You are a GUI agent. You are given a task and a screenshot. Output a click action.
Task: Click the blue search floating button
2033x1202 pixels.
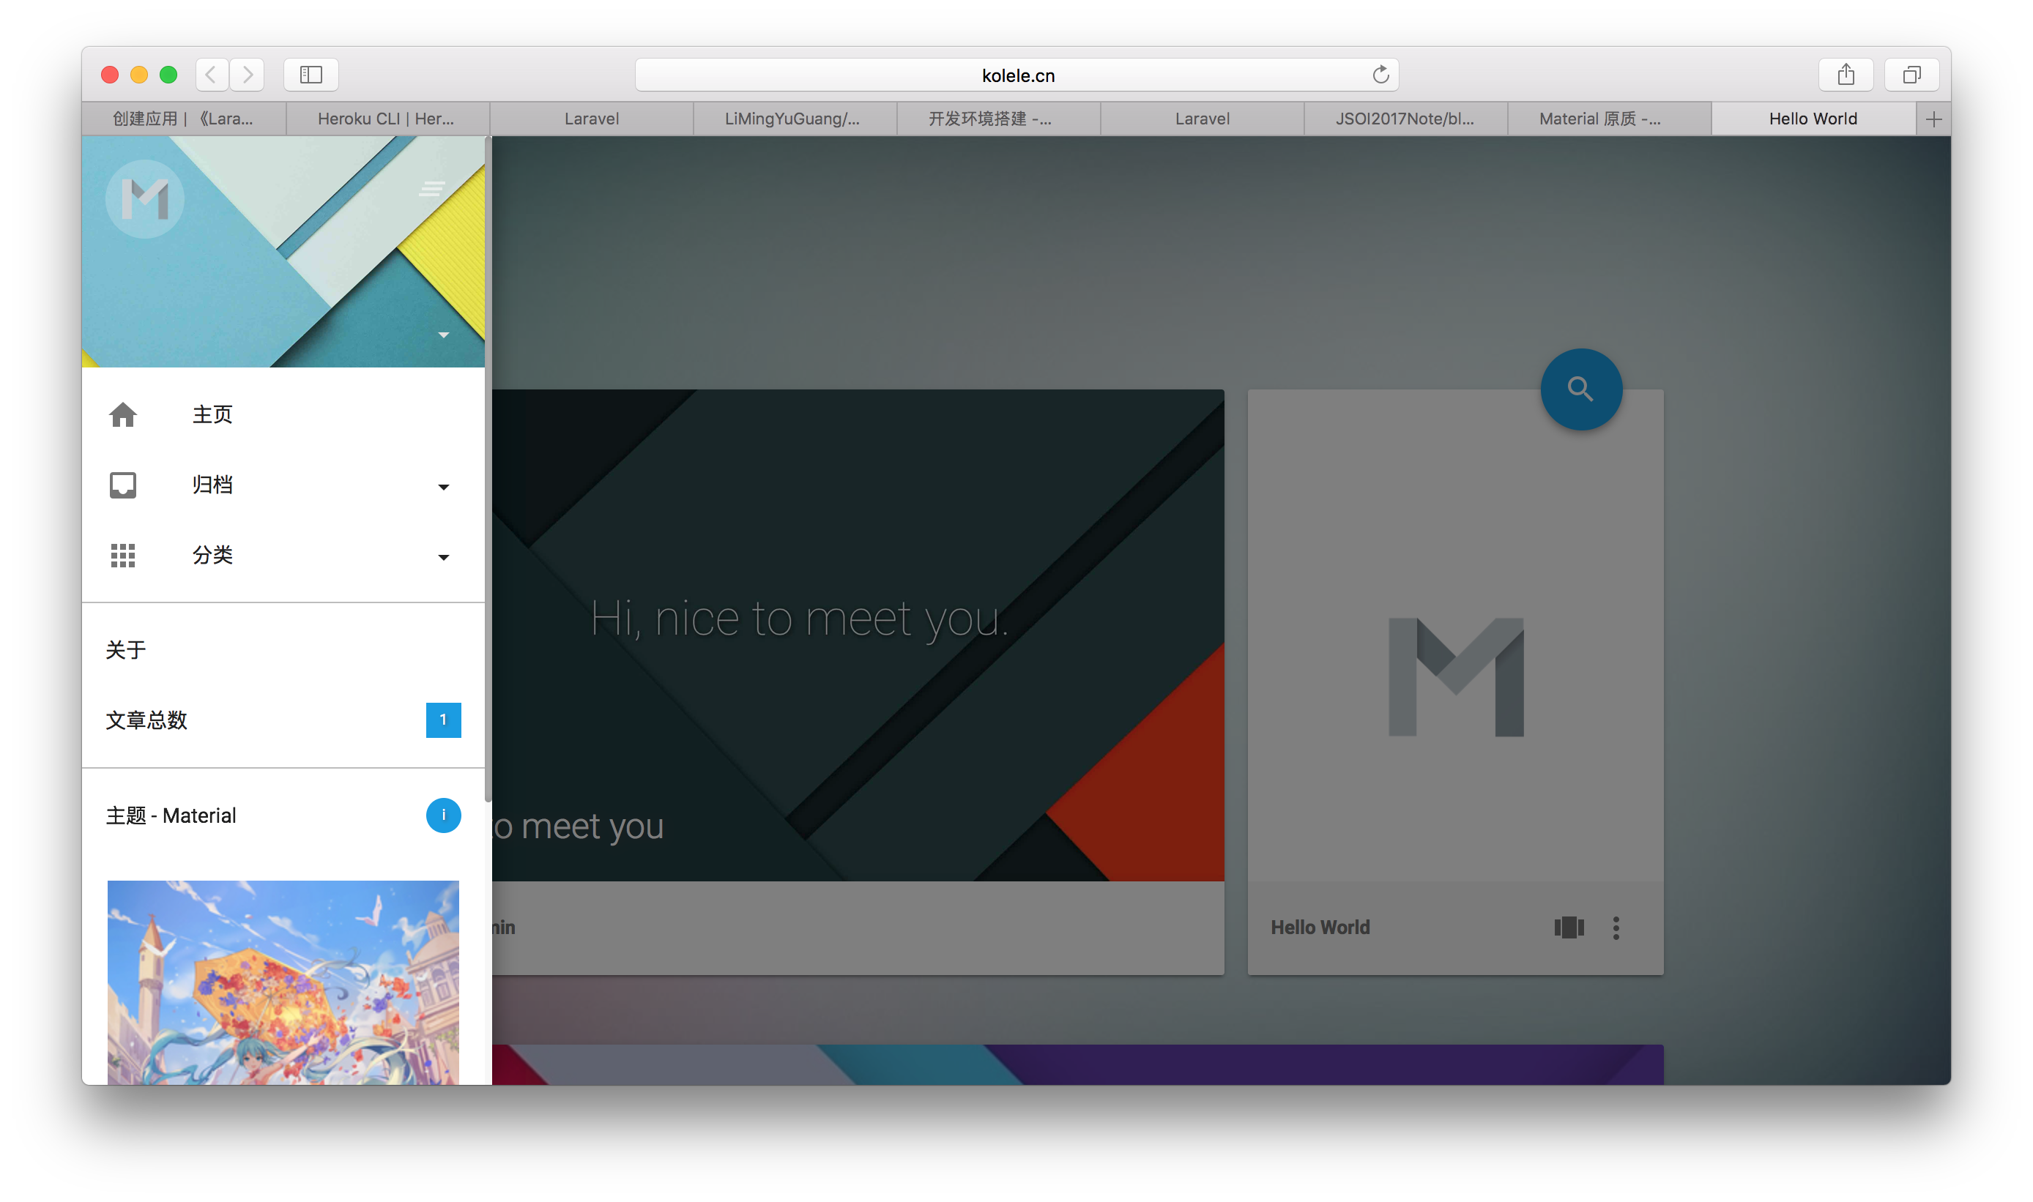(1580, 389)
